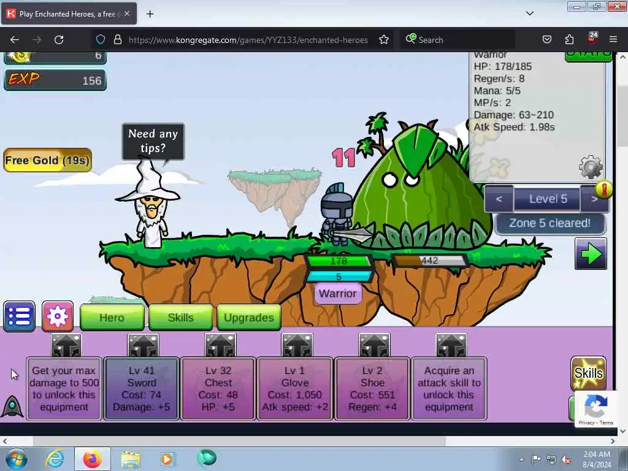Viewport: 628px width, 471px height.
Task: Click the enemy health bar showing 442
Action: [x=429, y=261]
